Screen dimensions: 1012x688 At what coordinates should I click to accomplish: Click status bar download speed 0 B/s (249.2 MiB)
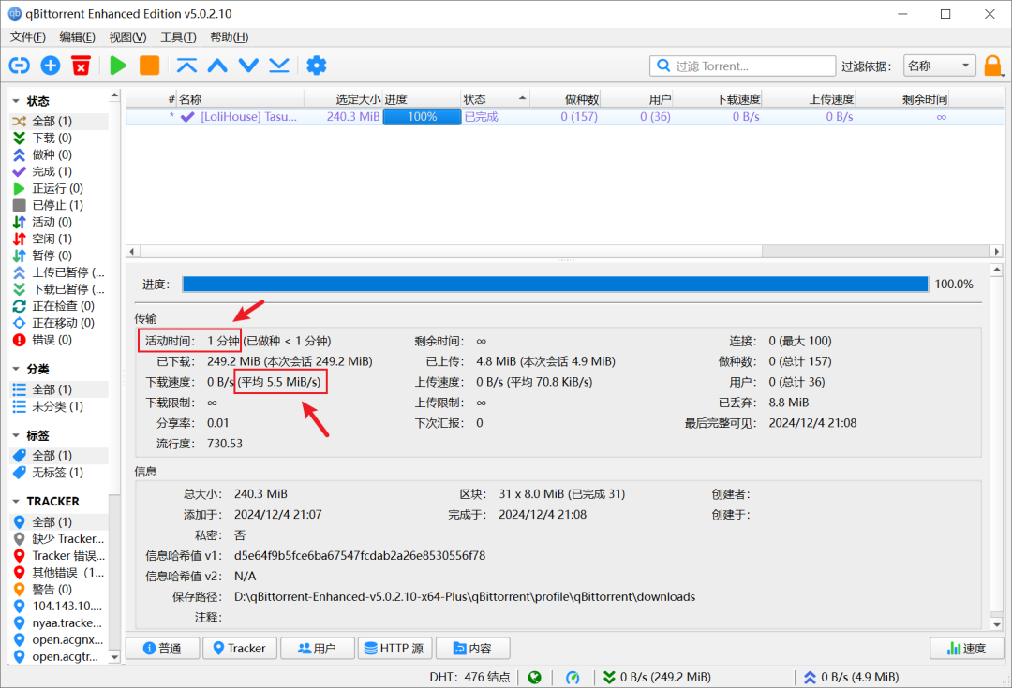(x=656, y=677)
